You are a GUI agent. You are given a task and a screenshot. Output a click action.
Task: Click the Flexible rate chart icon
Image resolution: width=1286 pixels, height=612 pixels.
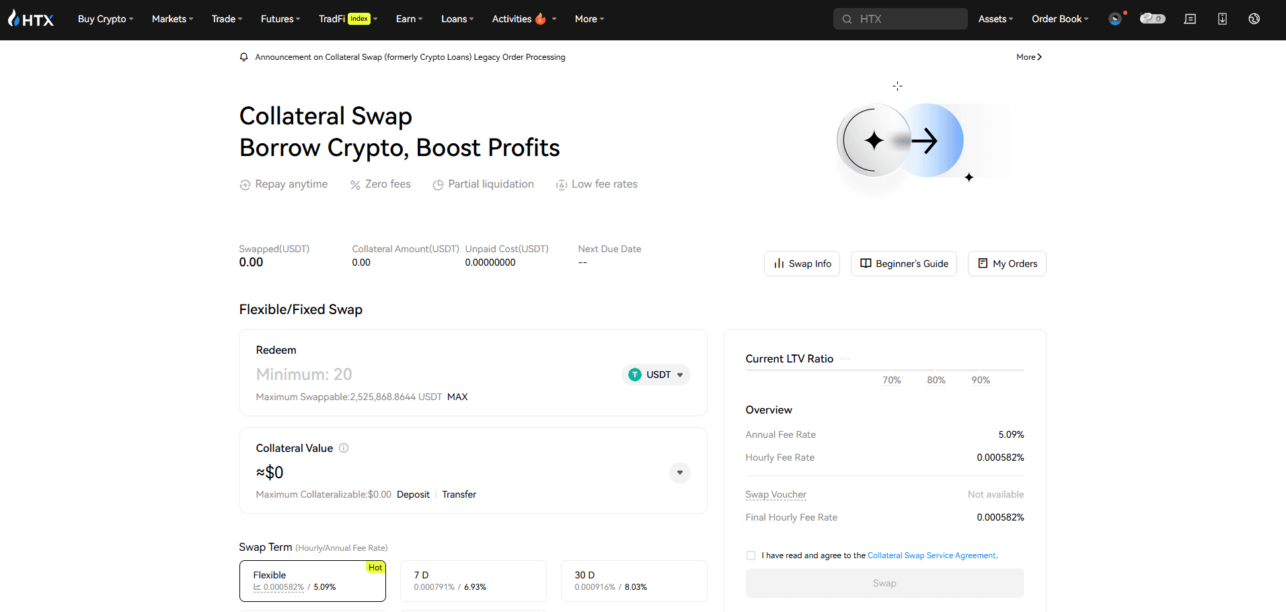pos(257,587)
